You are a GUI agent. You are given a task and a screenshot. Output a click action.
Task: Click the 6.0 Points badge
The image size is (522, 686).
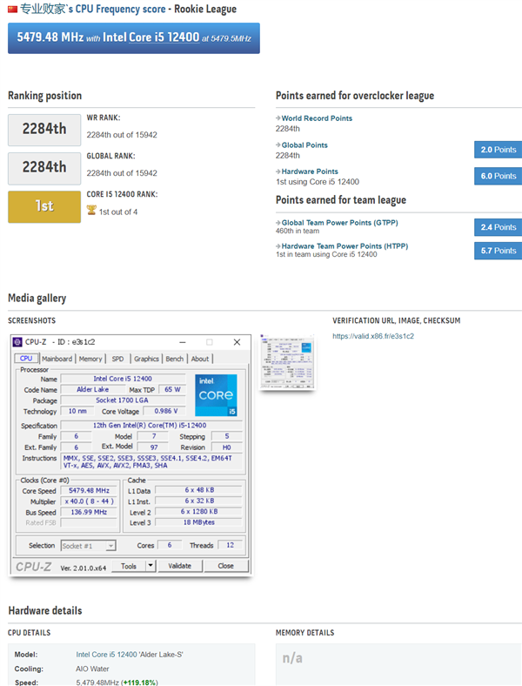point(498,176)
